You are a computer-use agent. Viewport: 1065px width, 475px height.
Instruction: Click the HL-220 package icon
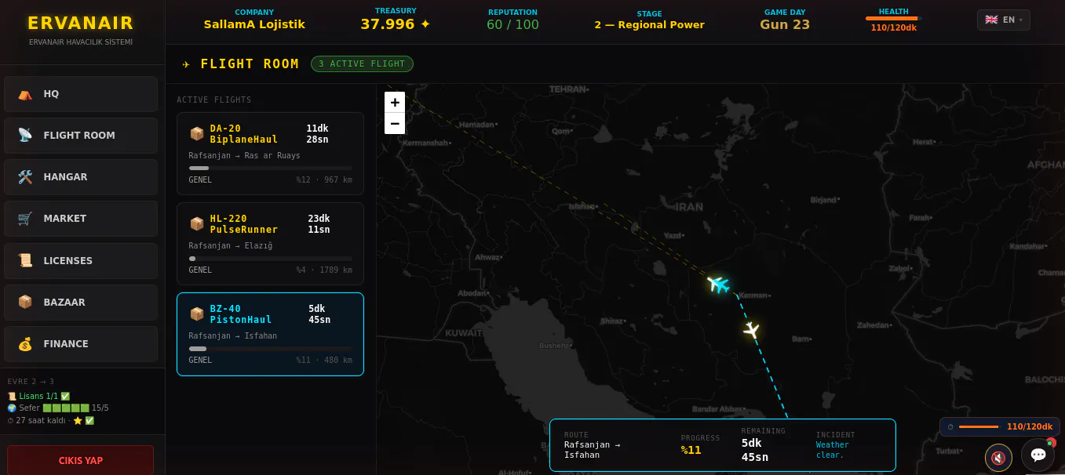197,224
